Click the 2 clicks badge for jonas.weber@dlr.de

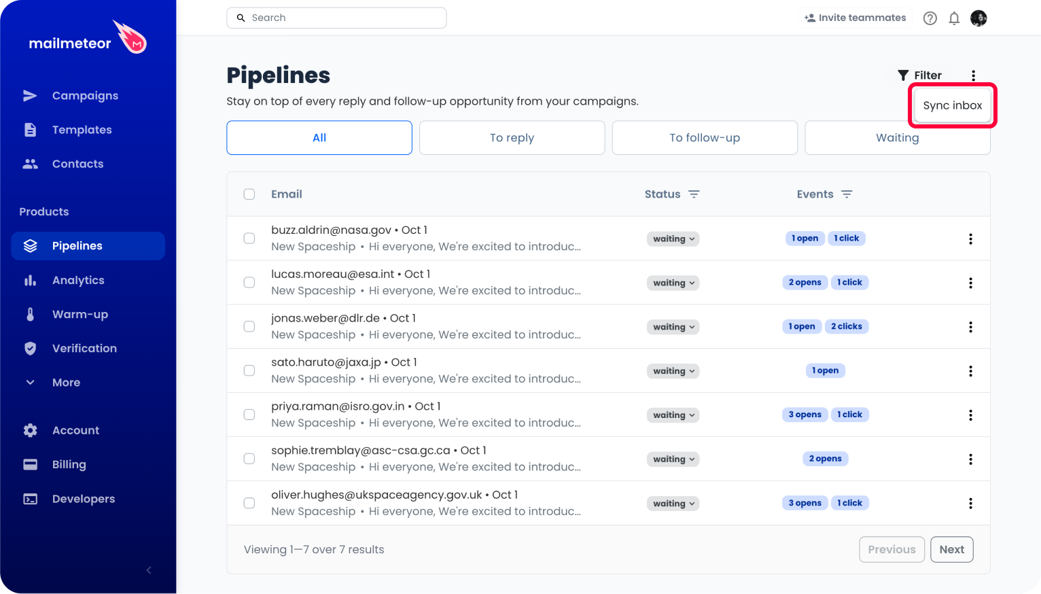pyautogui.click(x=847, y=326)
